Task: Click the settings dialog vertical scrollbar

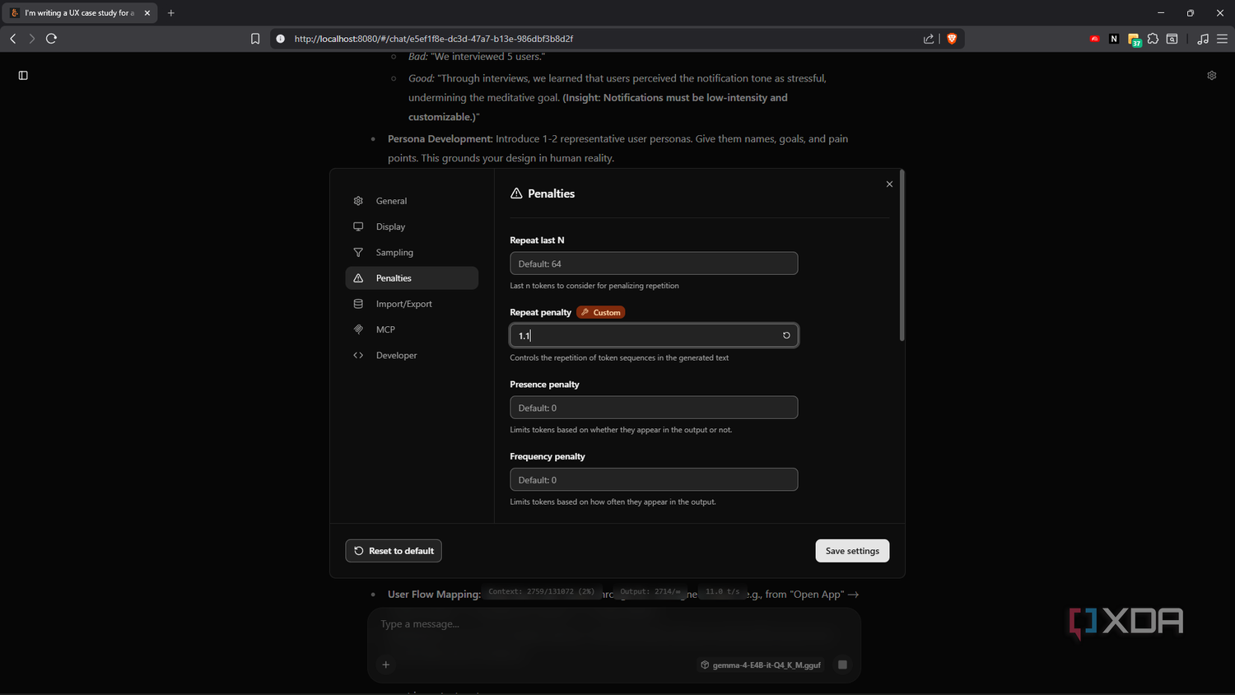Action: click(x=902, y=255)
